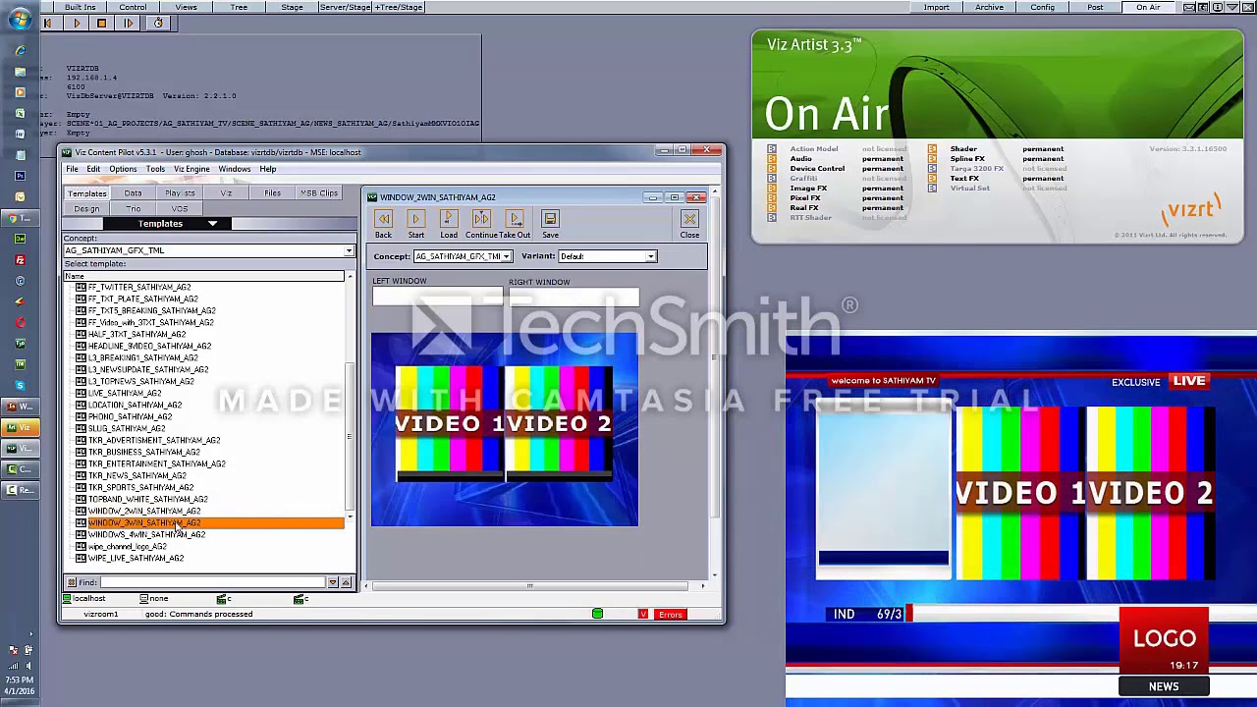
Task: Click the RIGHT WINDOW input field
Action: [574, 296]
